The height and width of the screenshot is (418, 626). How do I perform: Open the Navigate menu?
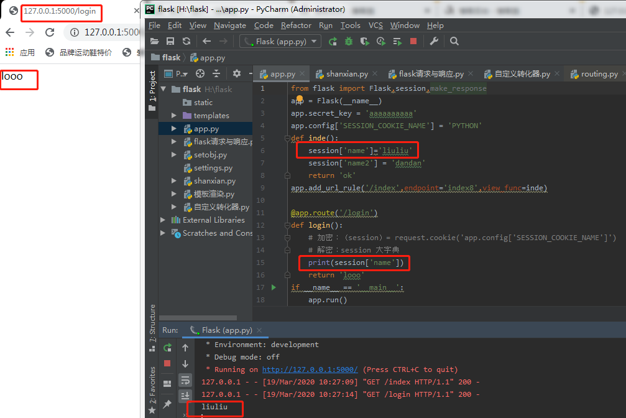coord(230,25)
